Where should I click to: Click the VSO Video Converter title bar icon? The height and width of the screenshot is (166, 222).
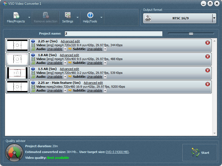[x=5, y=3]
